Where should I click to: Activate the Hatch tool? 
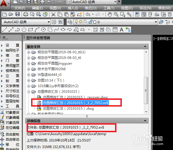point(96,30)
